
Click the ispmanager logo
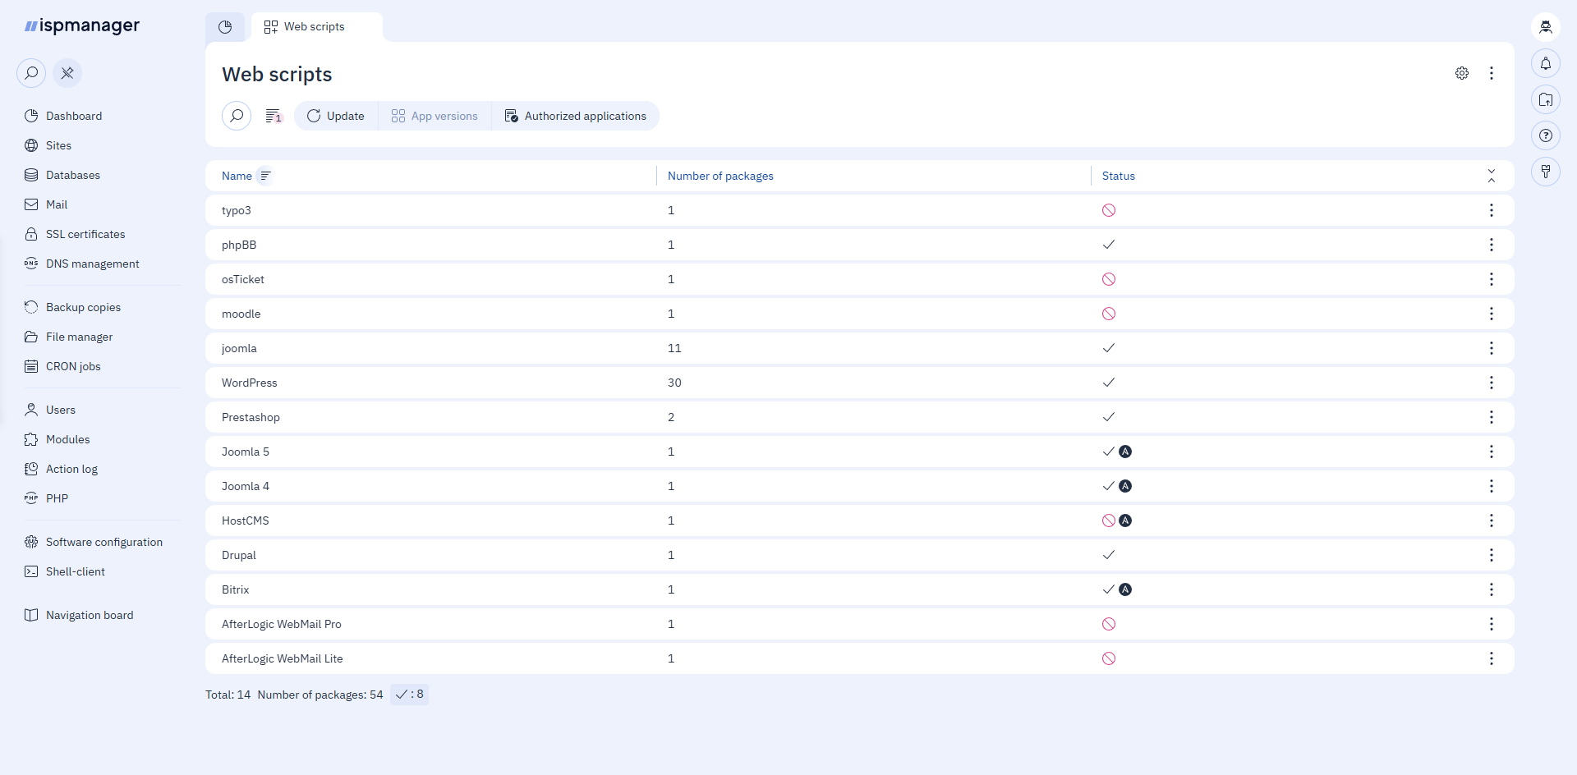point(82,25)
